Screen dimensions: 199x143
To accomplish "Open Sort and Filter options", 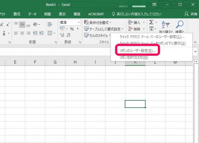I will point(166,26).
